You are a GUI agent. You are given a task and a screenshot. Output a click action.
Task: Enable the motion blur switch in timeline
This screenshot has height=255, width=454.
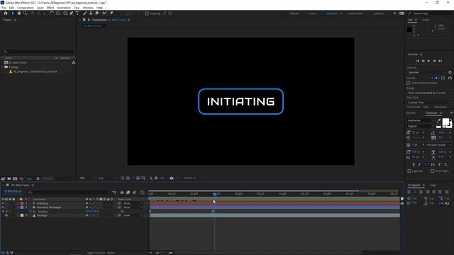coord(134,192)
